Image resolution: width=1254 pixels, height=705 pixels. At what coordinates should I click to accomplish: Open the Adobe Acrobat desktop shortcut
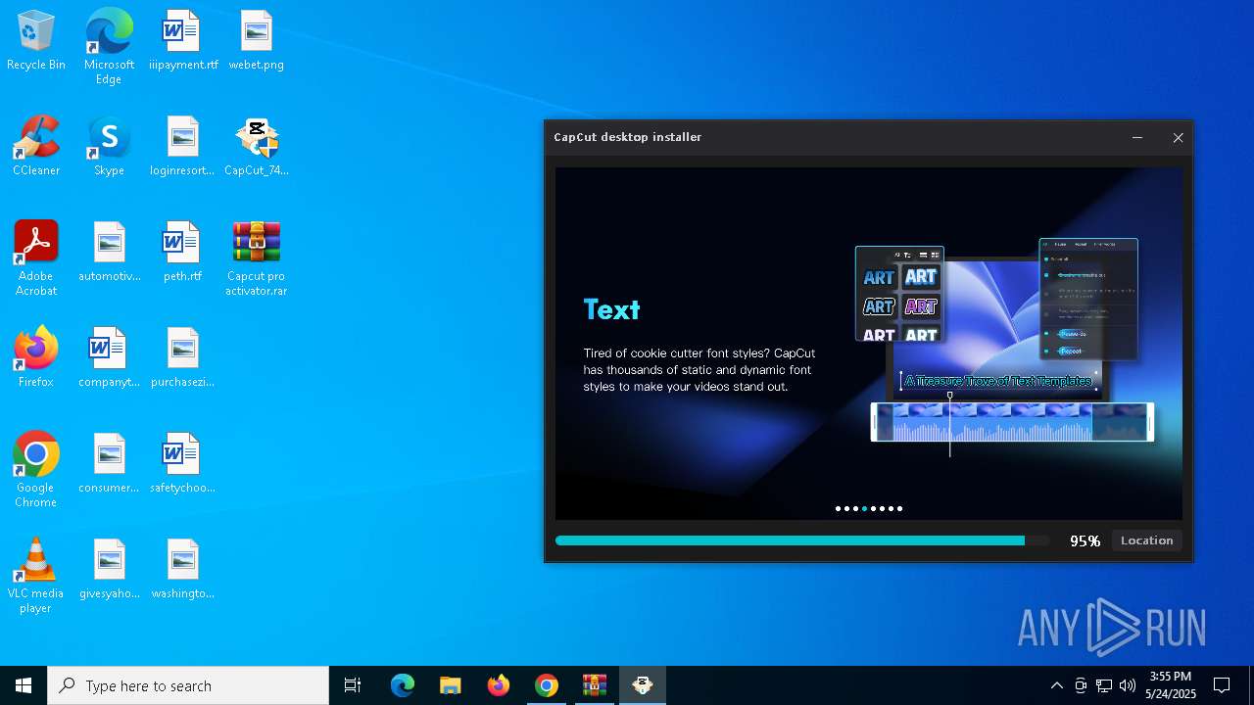36,258
